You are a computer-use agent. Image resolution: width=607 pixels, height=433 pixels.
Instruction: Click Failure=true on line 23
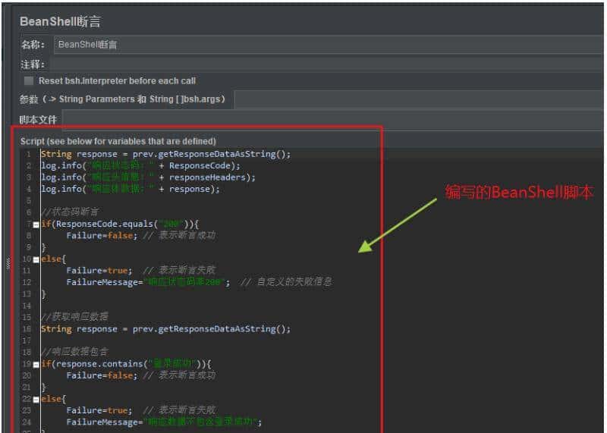[99, 410]
